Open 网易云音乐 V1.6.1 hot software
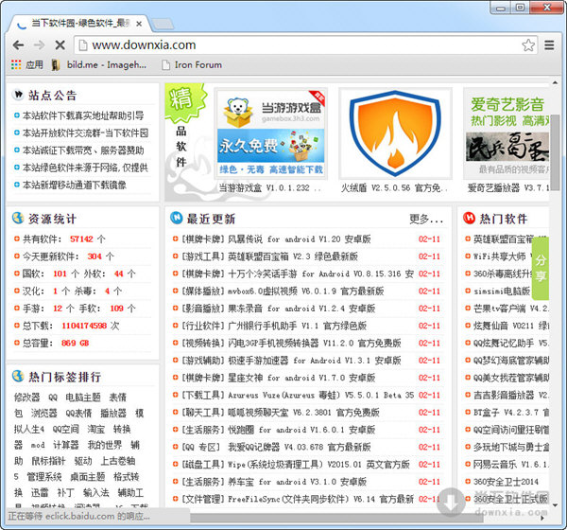567x530 pixels. (511, 465)
